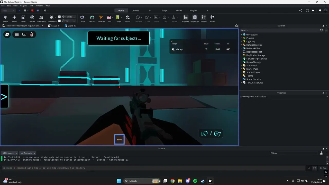Expand the Lighting tree node
This screenshot has height=185, width=329.
click(x=241, y=42)
